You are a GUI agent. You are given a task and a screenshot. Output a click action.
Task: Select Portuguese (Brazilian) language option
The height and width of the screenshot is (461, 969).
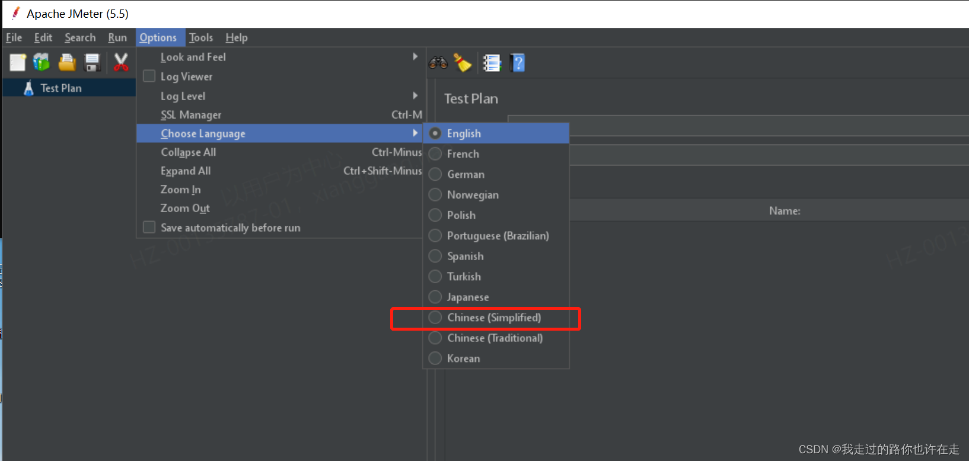click(496, 236)
